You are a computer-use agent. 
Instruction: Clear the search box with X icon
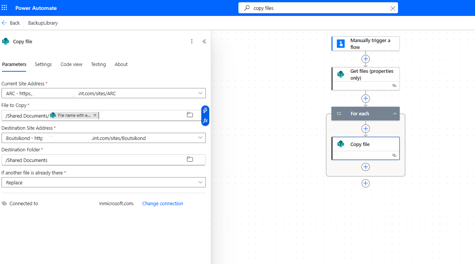click(x=393, y=8)
